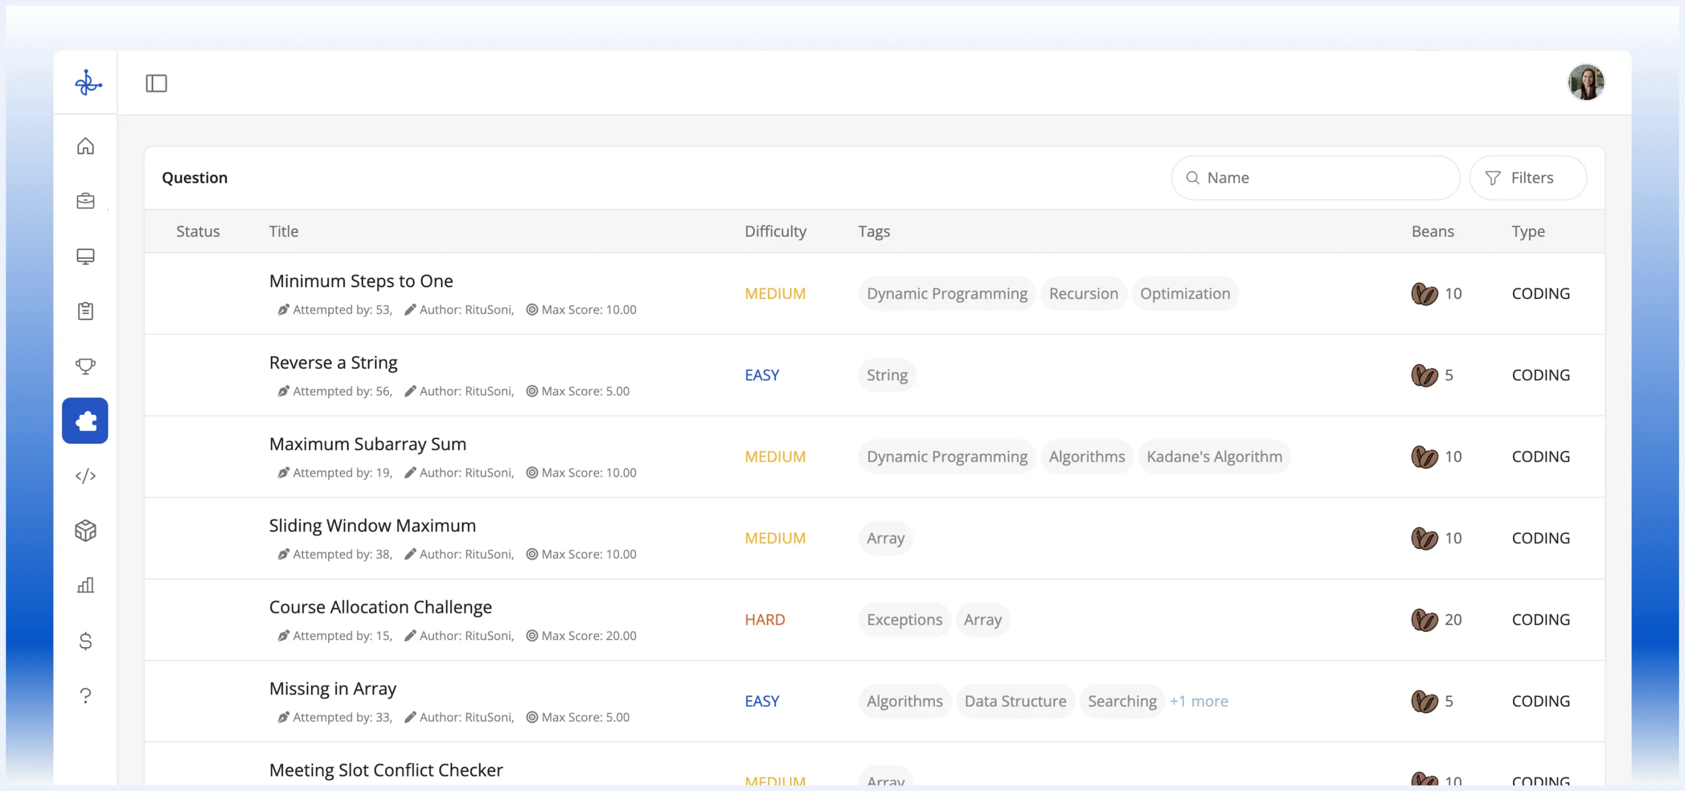Open the question mark help icon
1685x791 pixels.
86,696
